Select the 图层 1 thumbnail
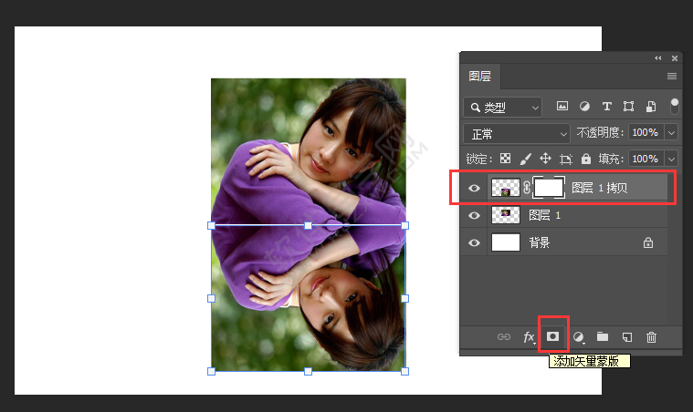 coord(506,215)
